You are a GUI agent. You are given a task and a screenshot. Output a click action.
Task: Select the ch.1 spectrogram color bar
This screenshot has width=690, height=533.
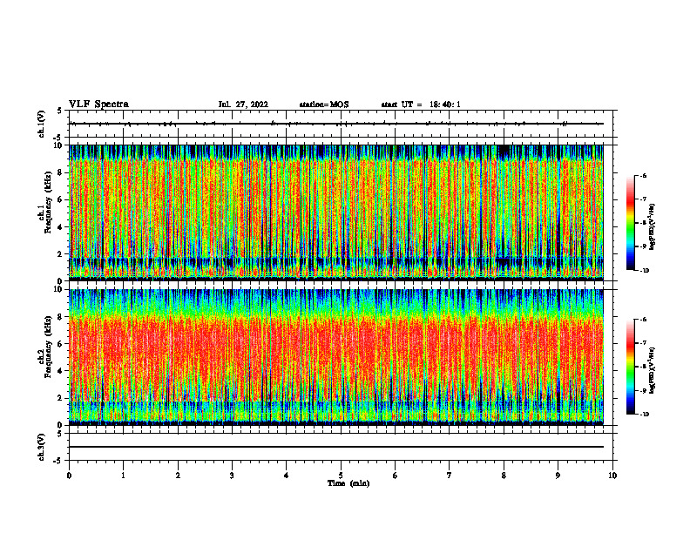point(630,223)
